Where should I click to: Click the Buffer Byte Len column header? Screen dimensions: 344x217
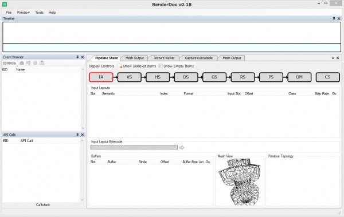(x=193, y=162)
